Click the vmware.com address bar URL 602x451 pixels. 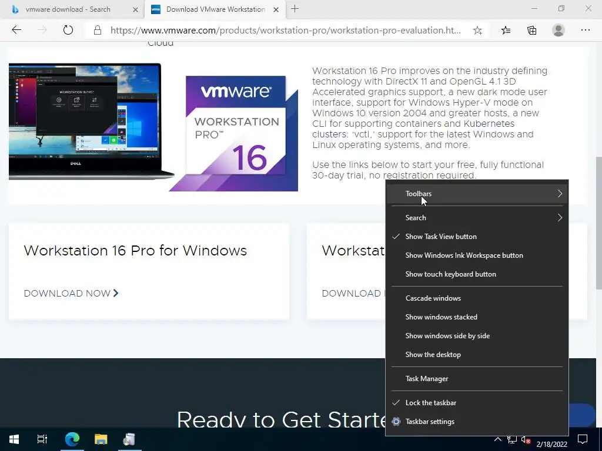(285, 31)
